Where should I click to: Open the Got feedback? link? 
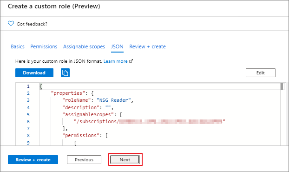[32, 24]
